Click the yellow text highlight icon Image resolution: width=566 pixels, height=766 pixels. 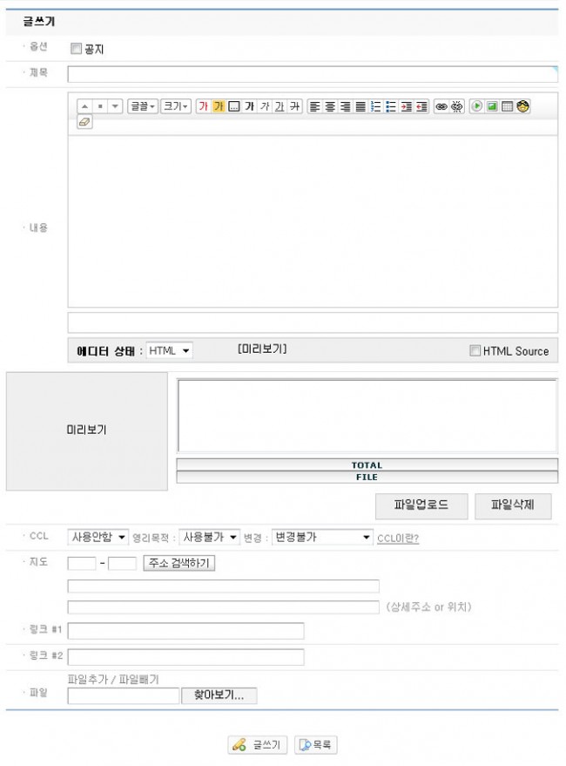click(x=219, y=106)
